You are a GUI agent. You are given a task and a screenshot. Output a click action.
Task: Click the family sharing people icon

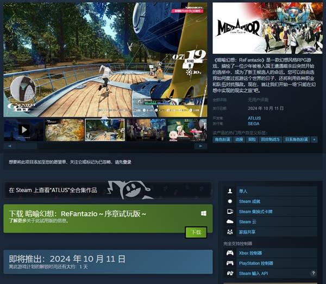click(x=230, y=232)
